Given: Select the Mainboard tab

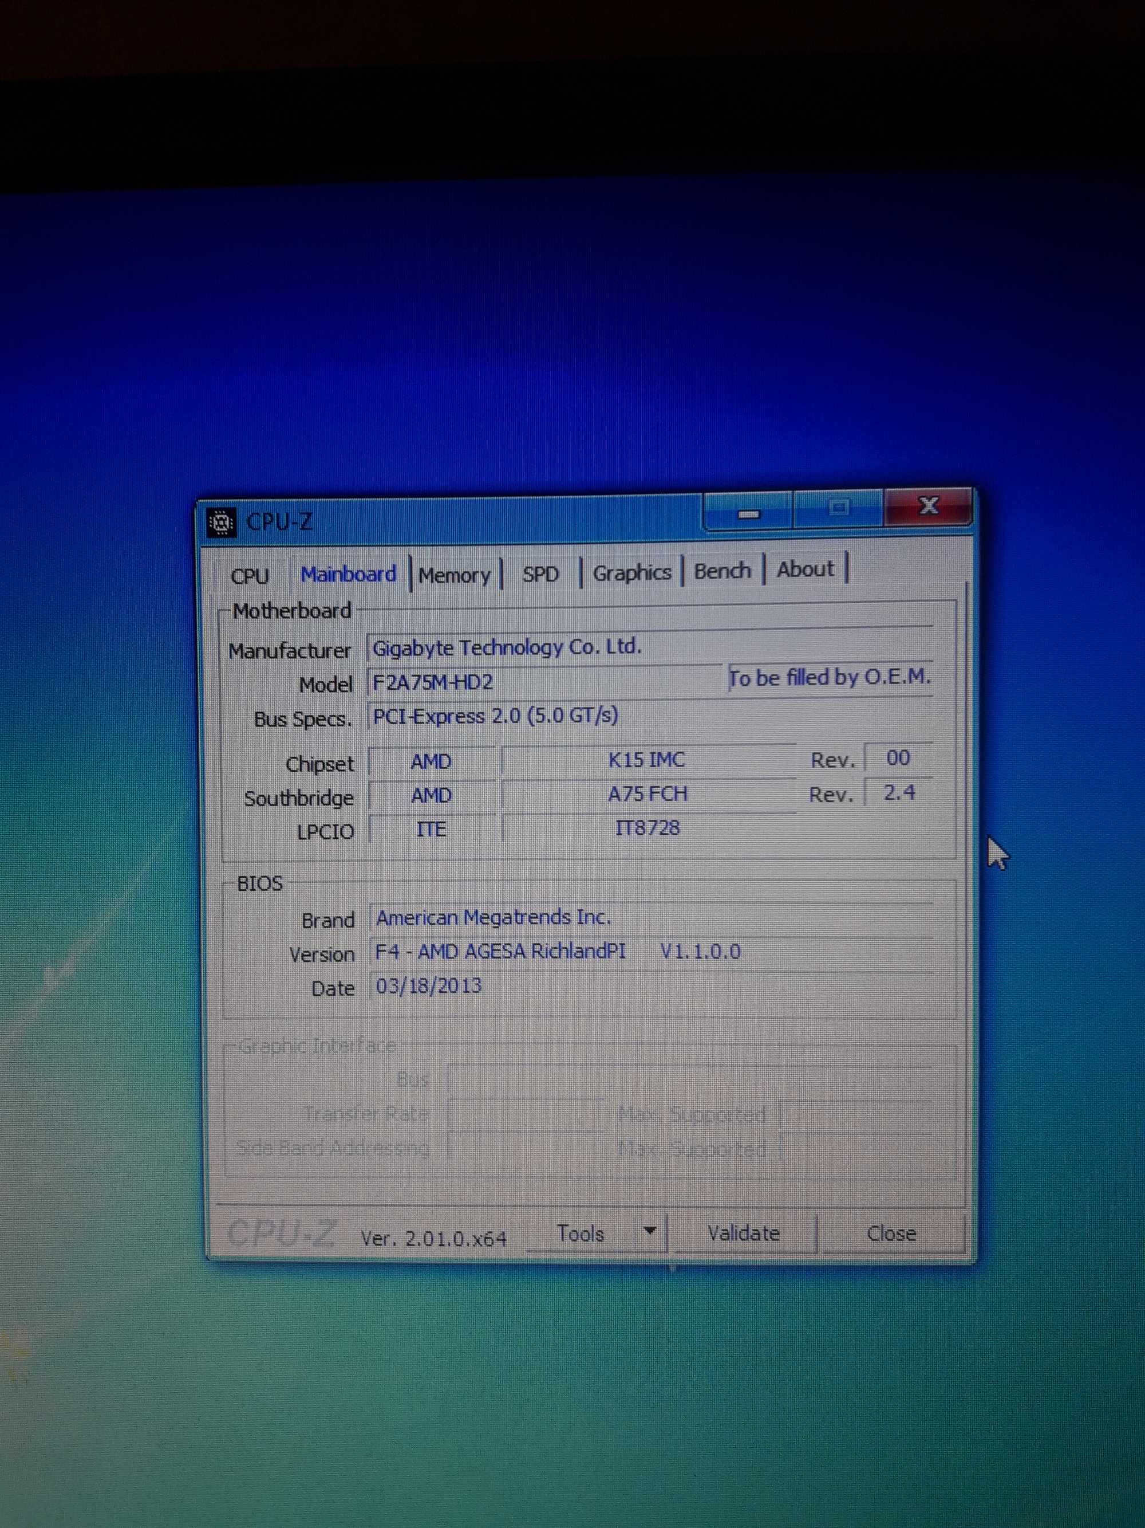Looking at the screenshot, I should pyautogui.click(x=349, y=574).
